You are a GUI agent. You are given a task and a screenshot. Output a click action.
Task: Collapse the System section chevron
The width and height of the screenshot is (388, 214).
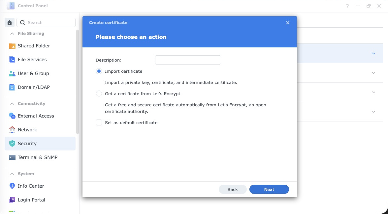[x=12, y=174]
